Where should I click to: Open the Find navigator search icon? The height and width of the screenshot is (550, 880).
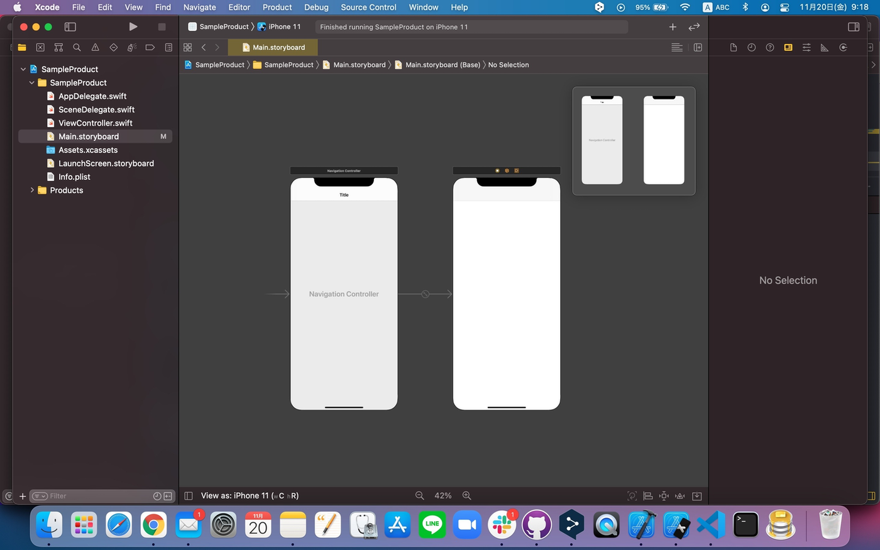point(77,47)
